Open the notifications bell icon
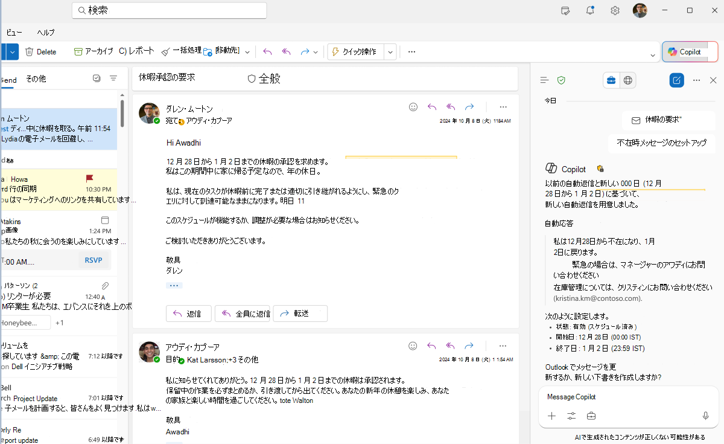724x444 pixels. click(x=590, y=10)
